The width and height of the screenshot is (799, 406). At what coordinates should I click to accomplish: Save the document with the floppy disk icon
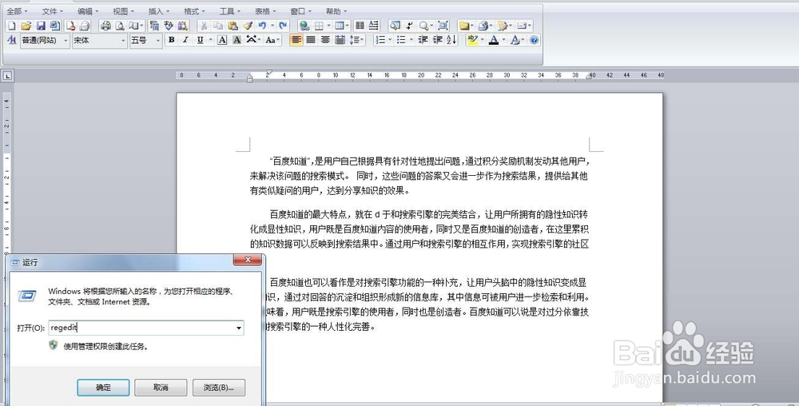41,26
